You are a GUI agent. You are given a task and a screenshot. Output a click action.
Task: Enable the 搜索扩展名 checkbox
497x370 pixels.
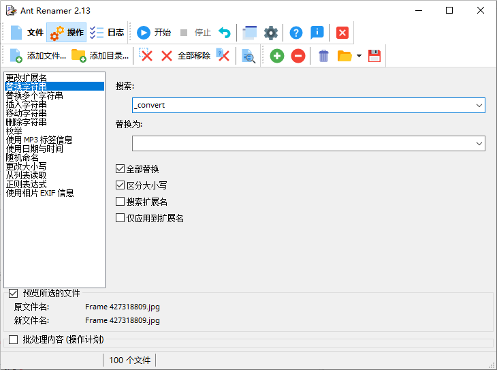tap(121, 202)
